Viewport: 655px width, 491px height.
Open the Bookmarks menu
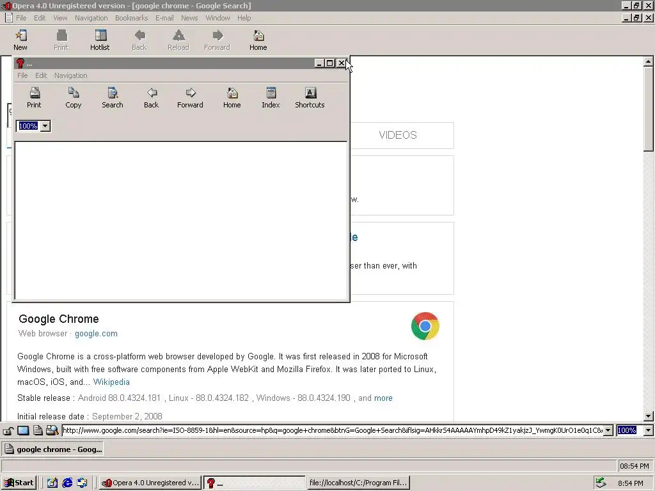point(132,18)
